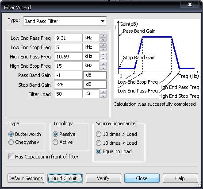Click the Pass Band Gain value field
The image size is (203, 189).
click(68, 75)
